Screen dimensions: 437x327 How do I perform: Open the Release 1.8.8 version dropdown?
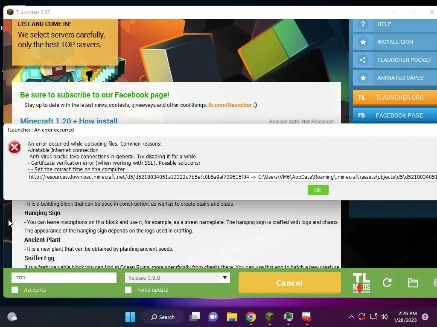coord(178,278)
